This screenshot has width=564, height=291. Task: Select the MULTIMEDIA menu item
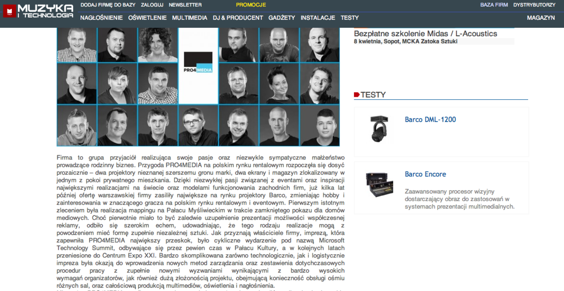(x=190, y=18)
